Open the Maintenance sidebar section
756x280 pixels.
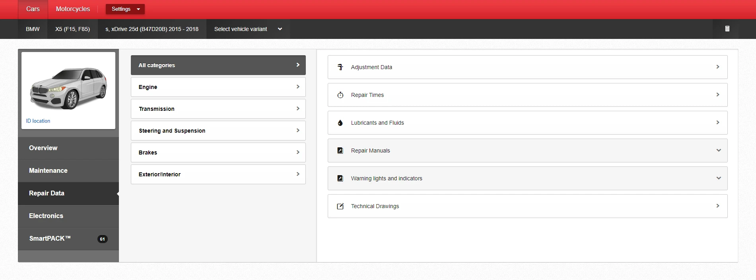pos(48,170)
